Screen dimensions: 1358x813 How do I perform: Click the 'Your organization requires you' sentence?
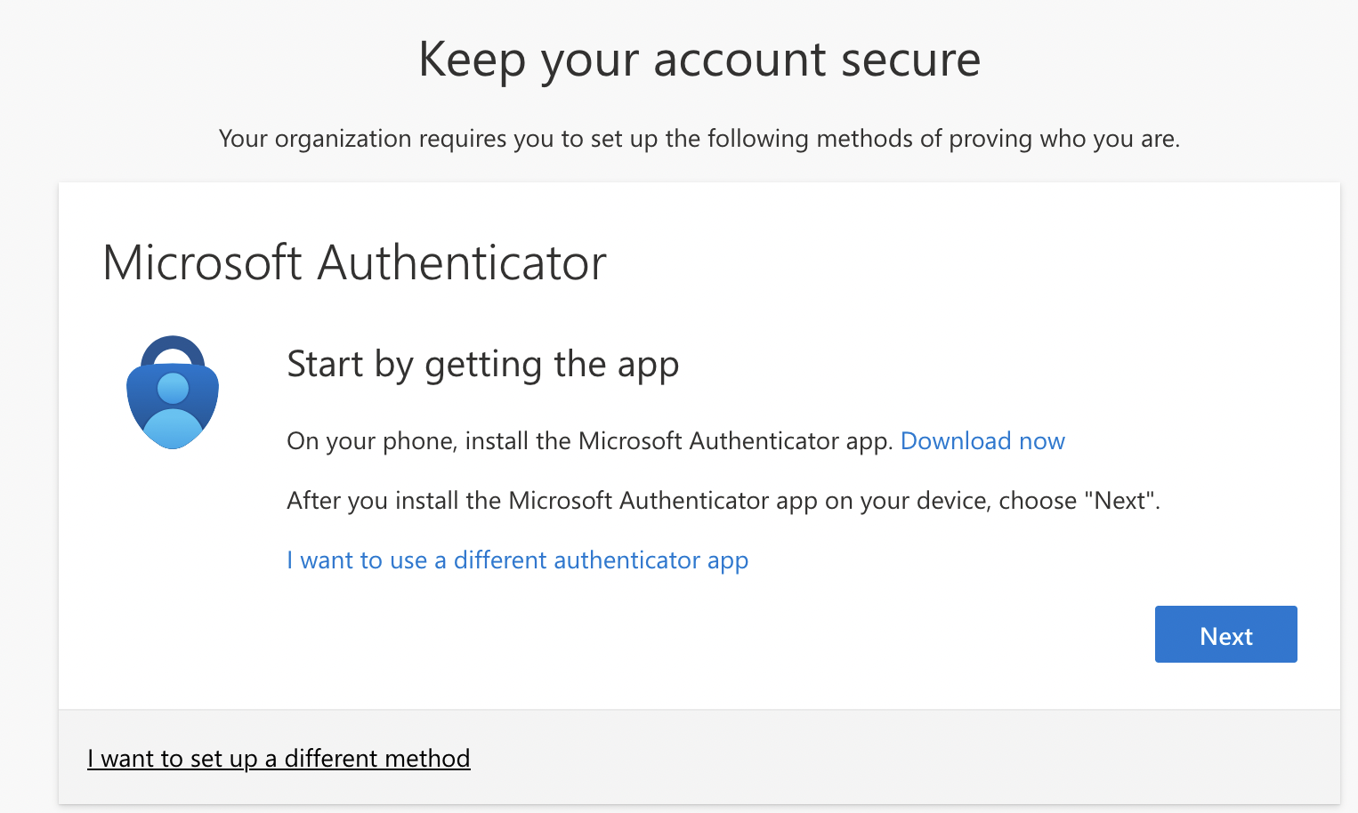click(699, 139)
